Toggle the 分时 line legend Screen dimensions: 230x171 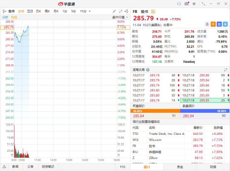(5, 17)
